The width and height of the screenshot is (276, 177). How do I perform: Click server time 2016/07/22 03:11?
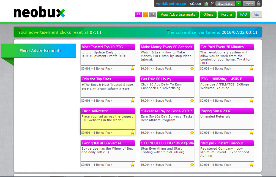[x=239, y=32]
